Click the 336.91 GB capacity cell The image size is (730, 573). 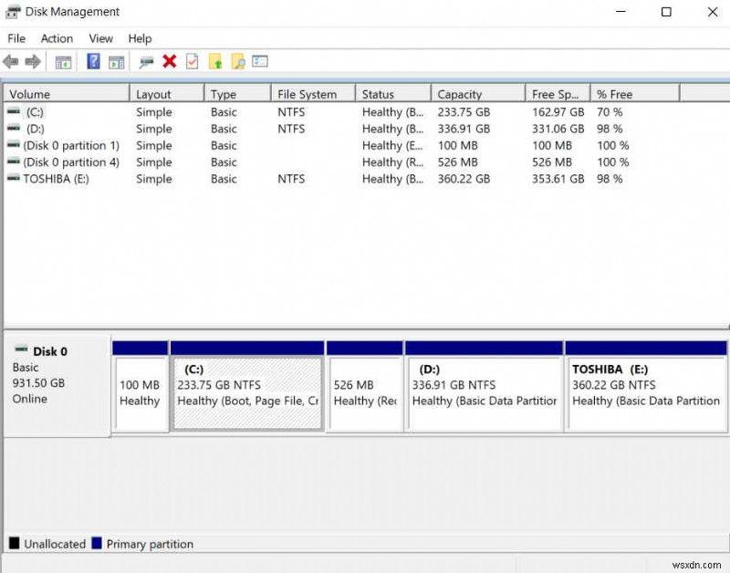(464, 129)
